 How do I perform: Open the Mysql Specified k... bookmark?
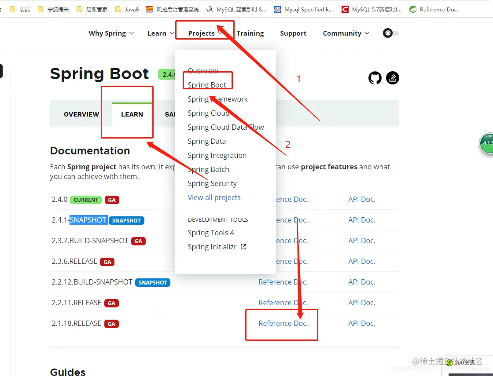[303, 9]
